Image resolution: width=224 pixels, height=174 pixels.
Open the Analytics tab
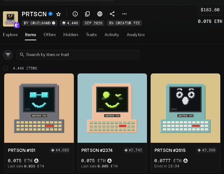pyautogui.click(x=136, y=35)
